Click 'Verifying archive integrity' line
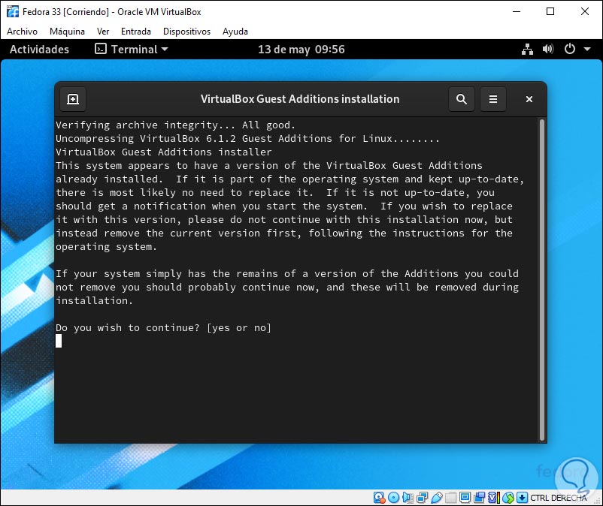 coord(175,125)
